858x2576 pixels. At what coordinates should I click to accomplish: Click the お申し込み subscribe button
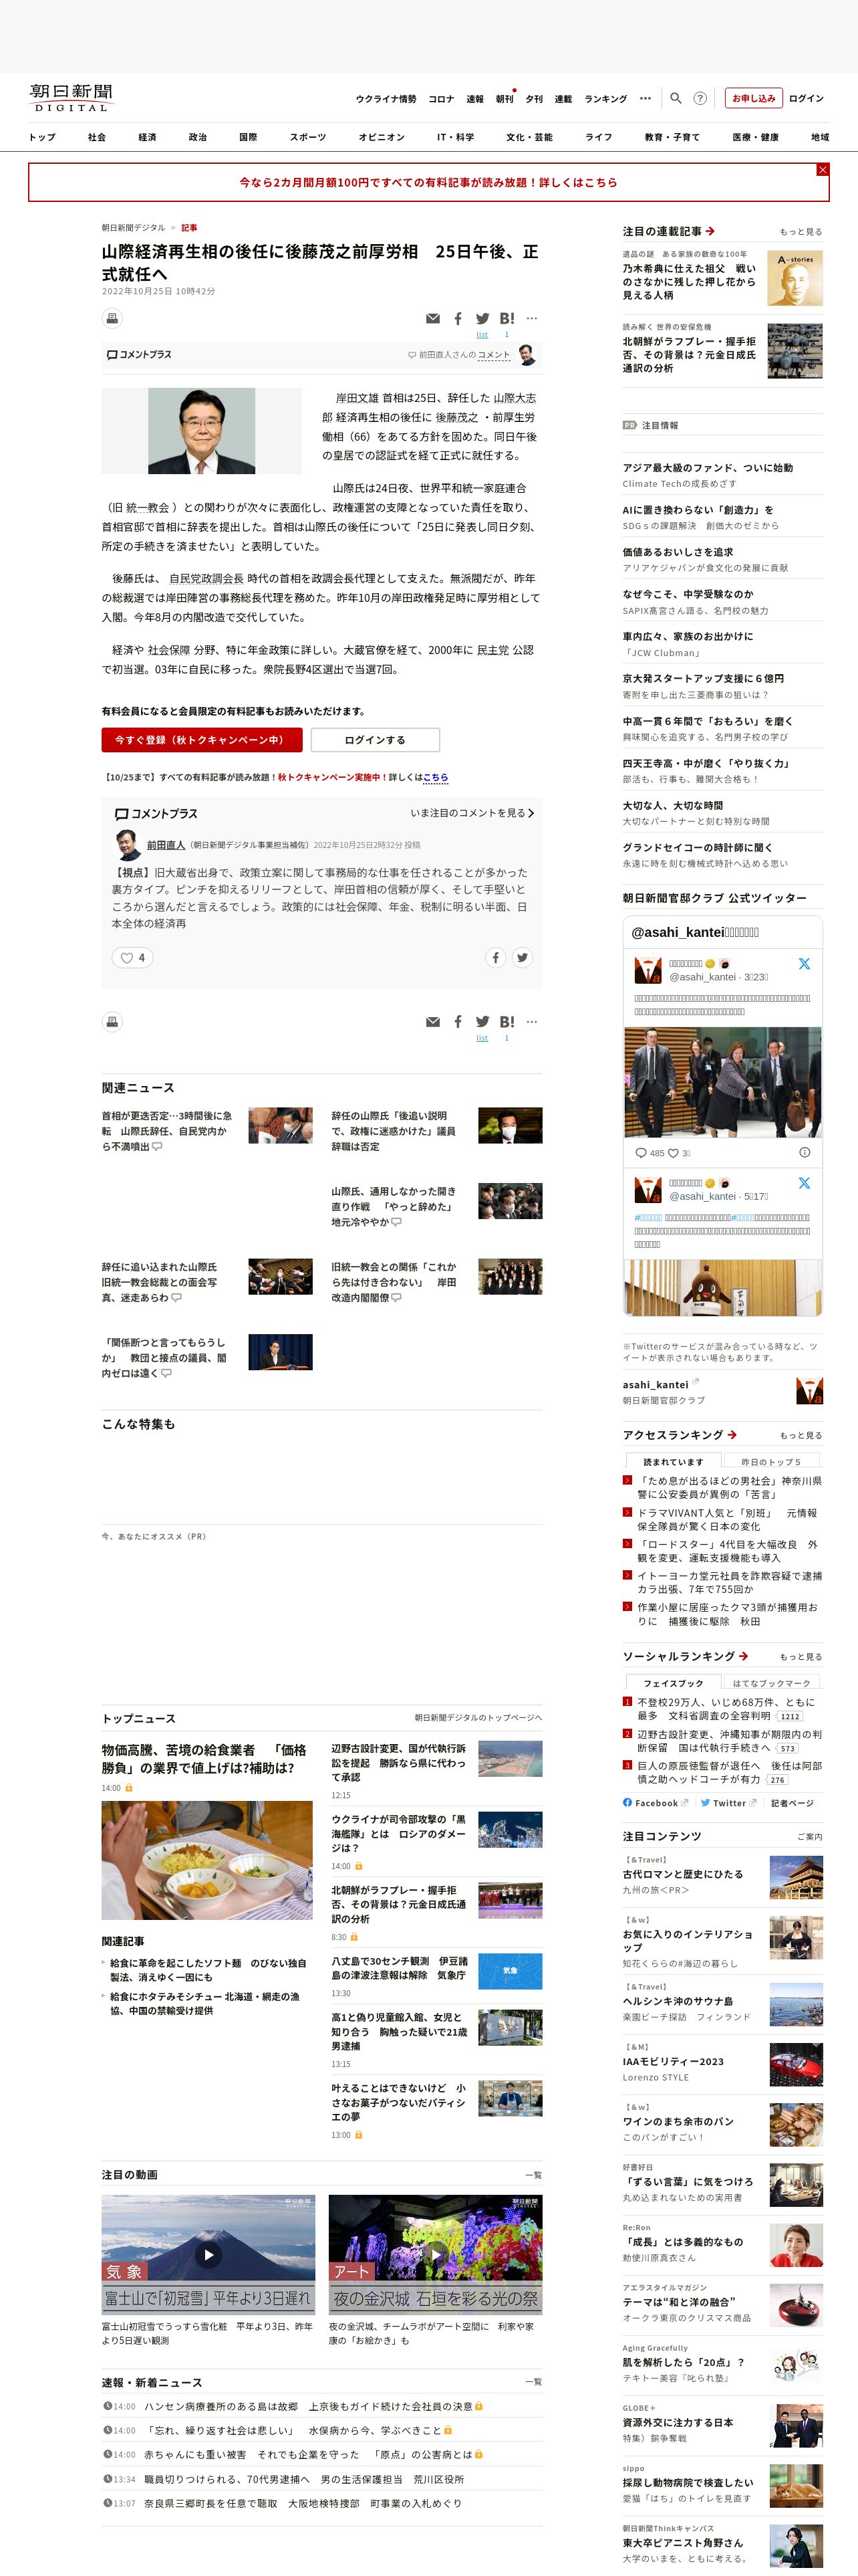(x=753, y=98)
